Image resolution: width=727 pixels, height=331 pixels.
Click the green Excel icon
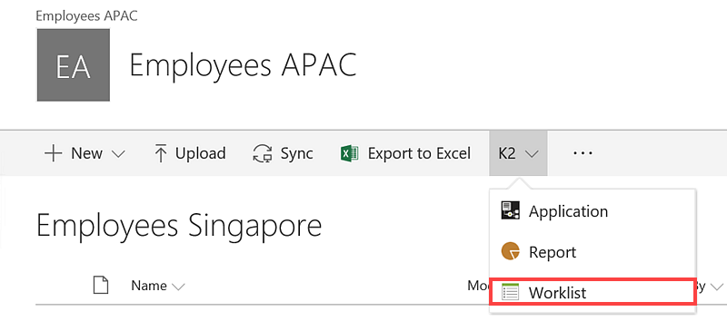[350, 153]
